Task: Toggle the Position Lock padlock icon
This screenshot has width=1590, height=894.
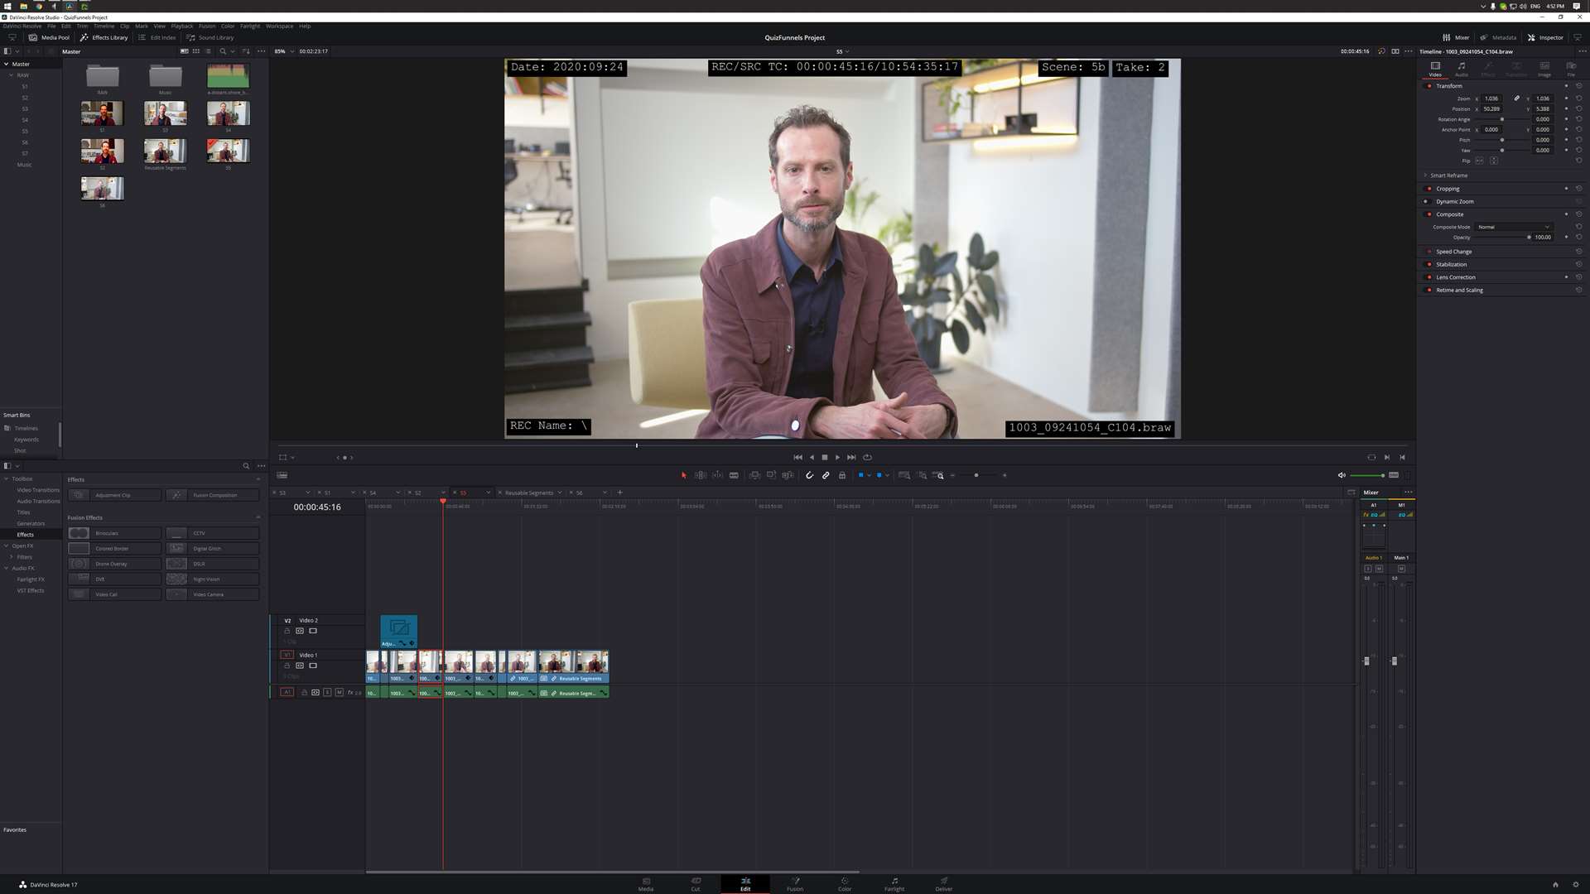Action: [x=842, y=475]
